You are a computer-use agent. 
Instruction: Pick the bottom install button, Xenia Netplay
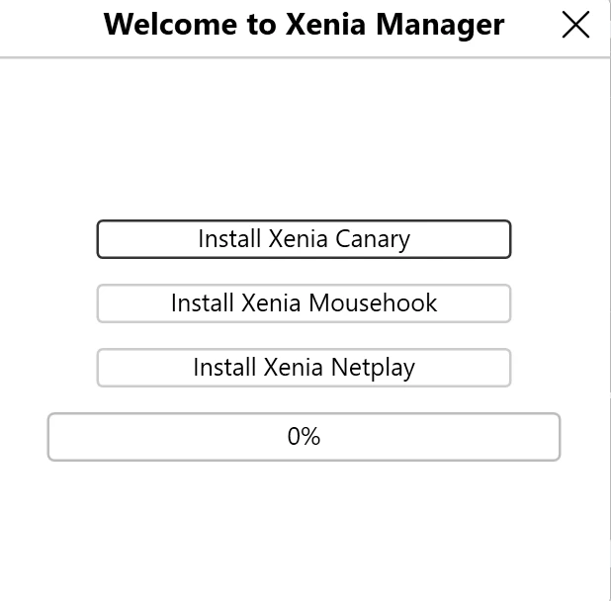pos(304,368)
